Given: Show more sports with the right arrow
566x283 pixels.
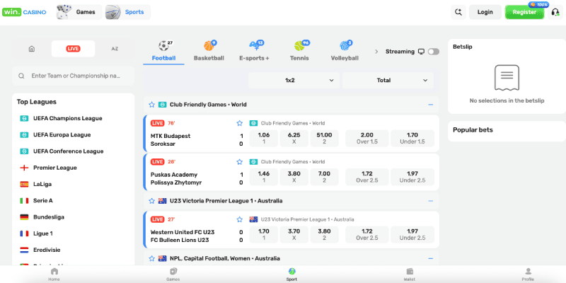Looking at the screenshot, I should pos(376,52).
